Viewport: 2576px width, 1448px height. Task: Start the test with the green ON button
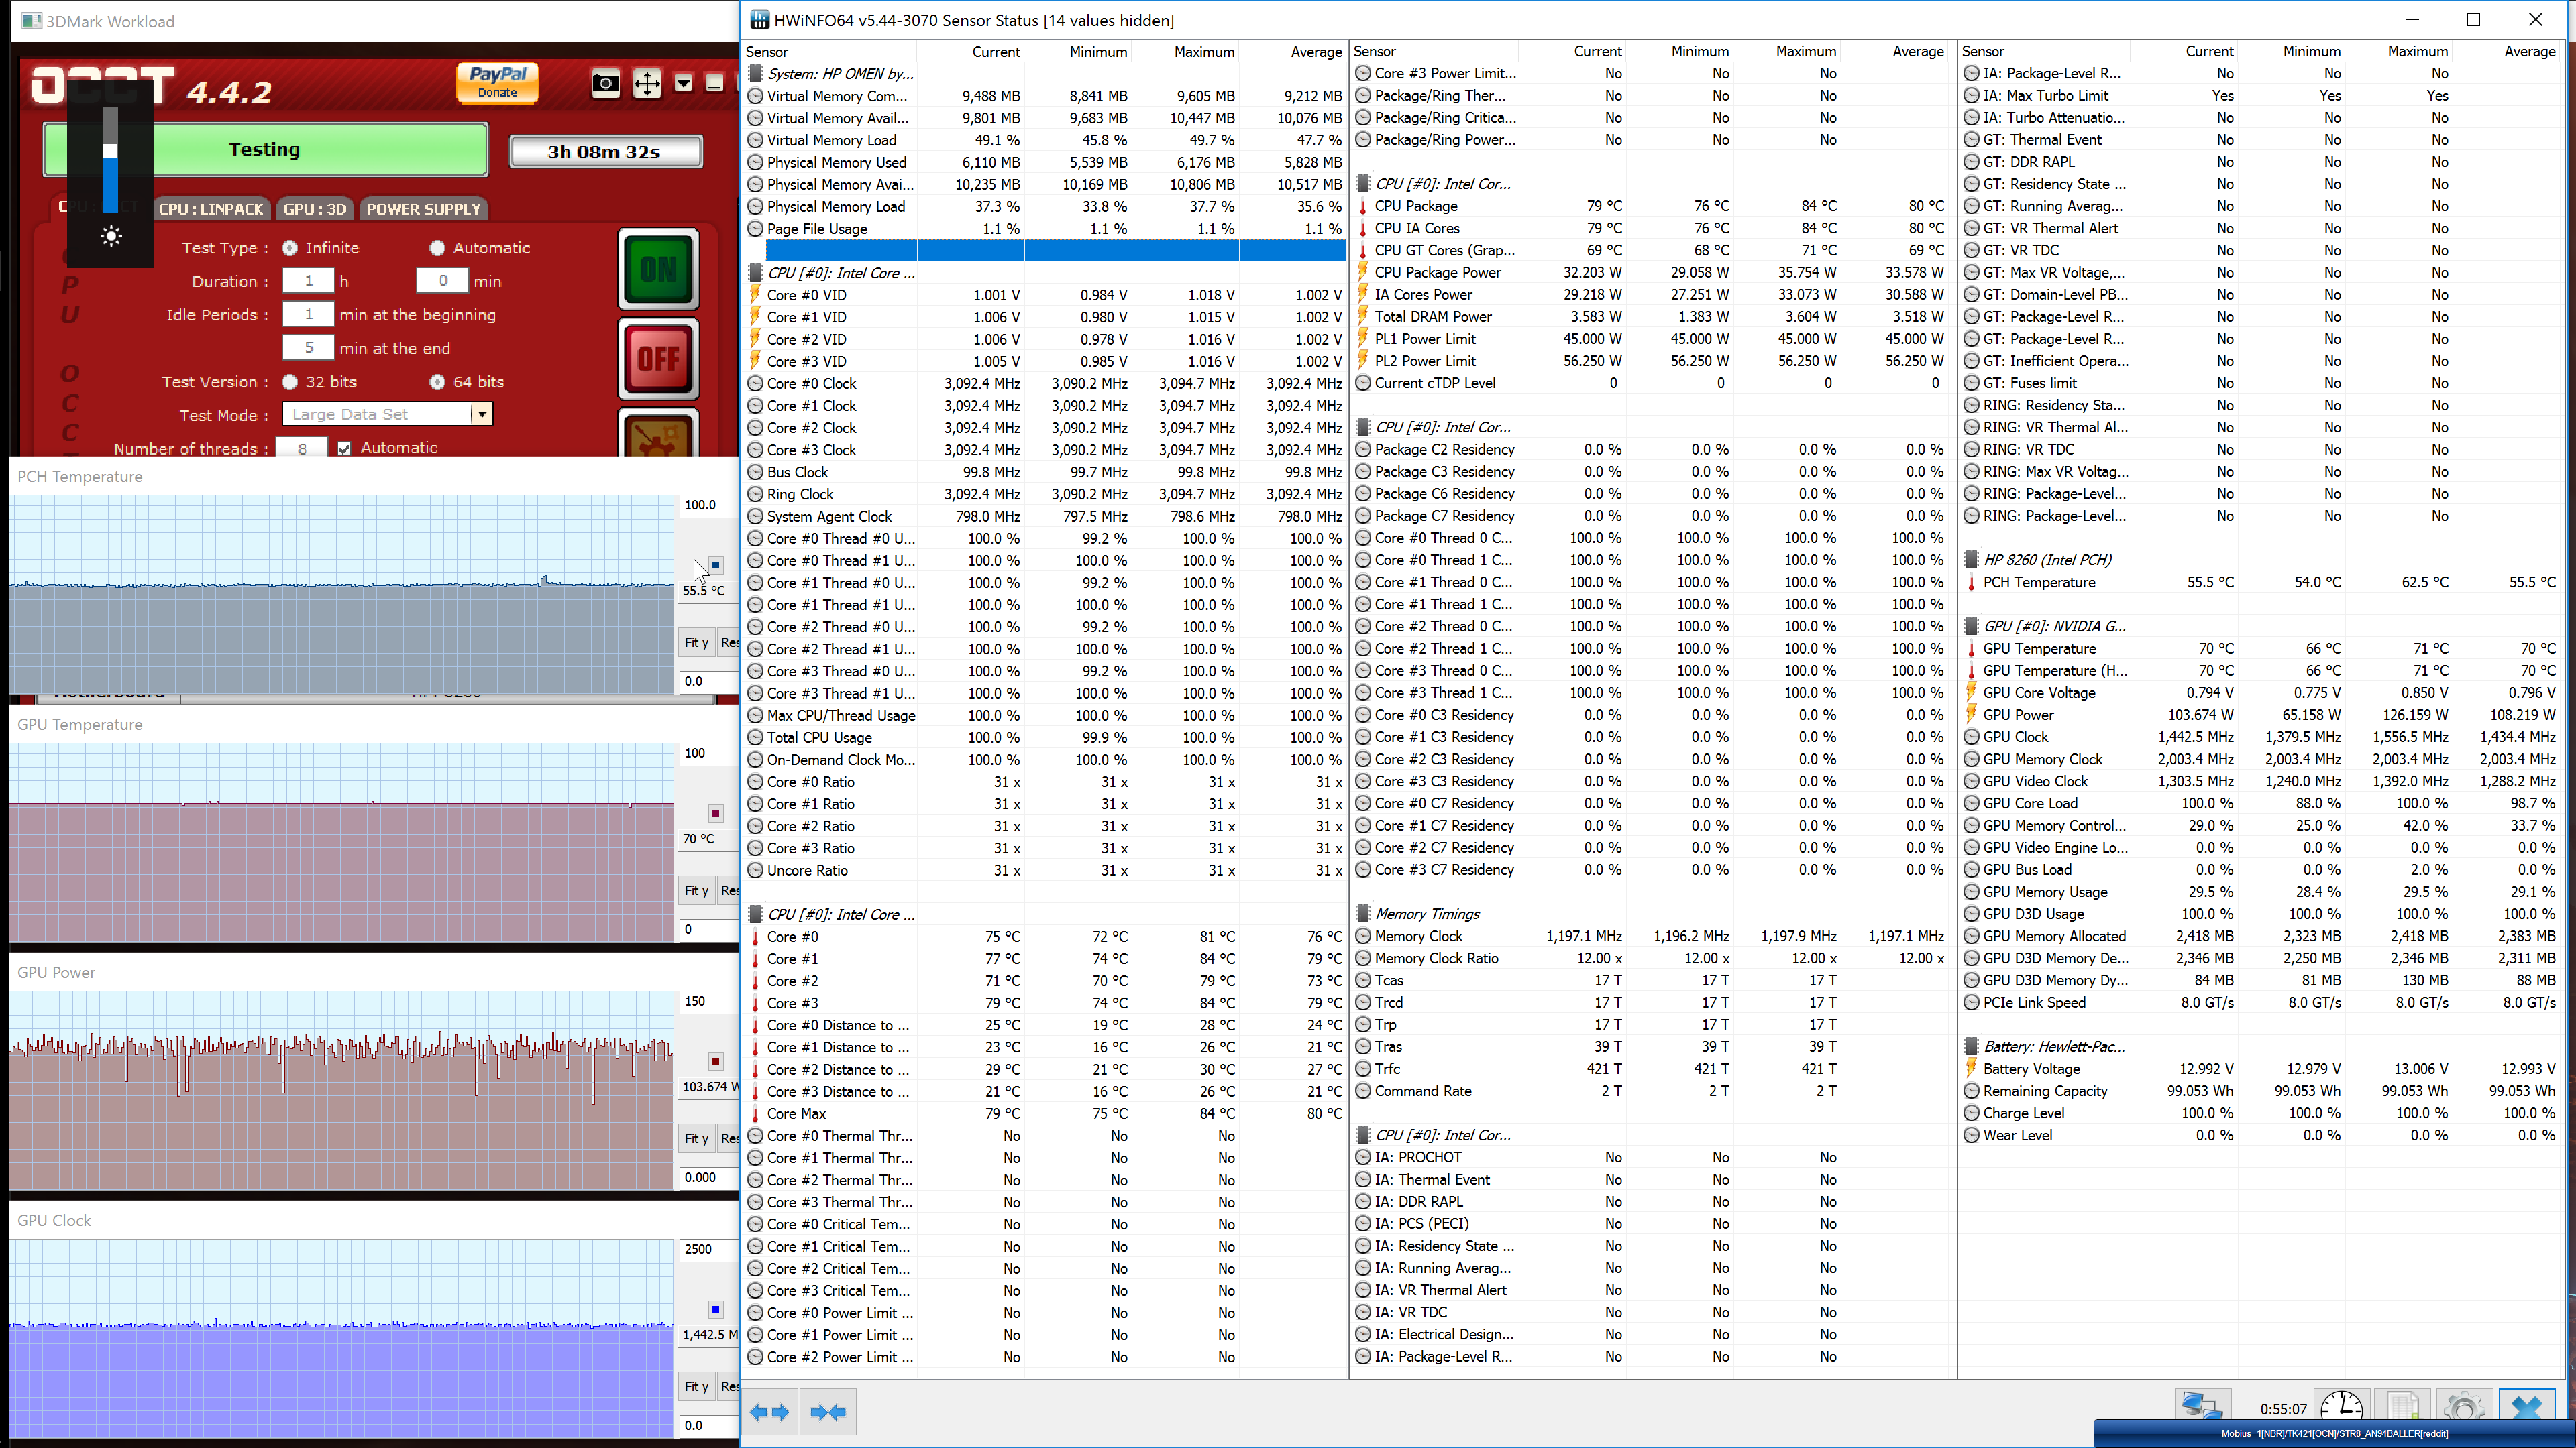point(658,269)
